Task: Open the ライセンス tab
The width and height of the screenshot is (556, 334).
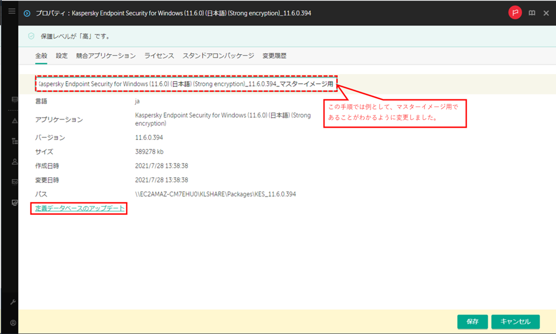Action: [x=159, y=55]
